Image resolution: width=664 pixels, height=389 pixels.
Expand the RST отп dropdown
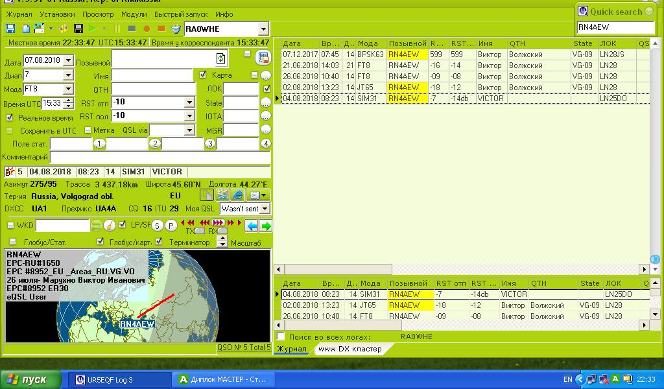(189, 102)
